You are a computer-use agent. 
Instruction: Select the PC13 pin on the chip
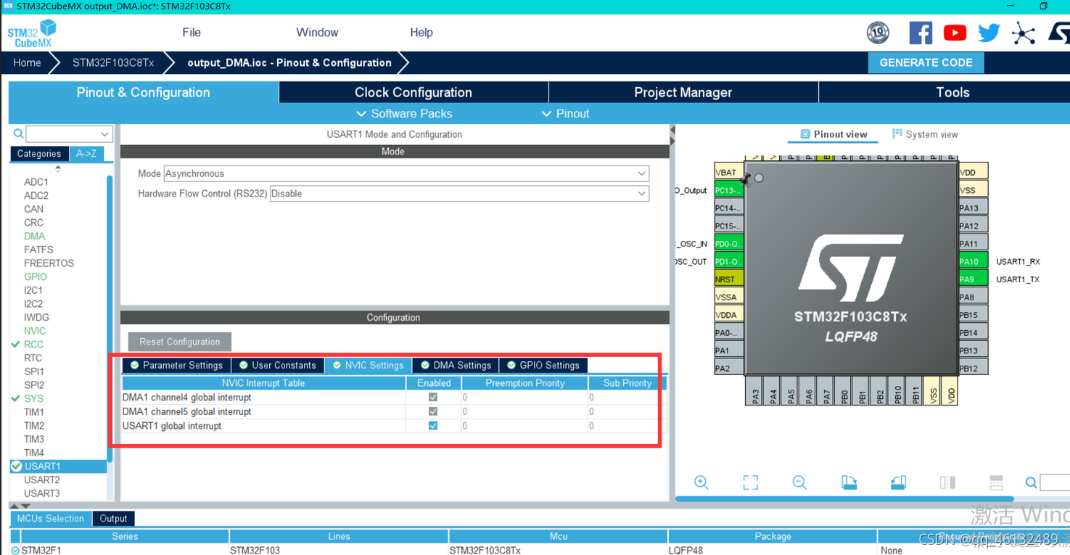click(729, 190)
